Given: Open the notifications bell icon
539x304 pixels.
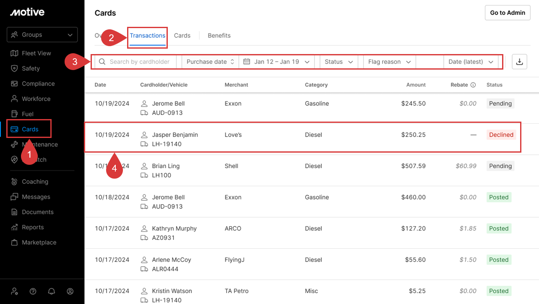Looking at the screenshot, I should (x=52, y=291).
